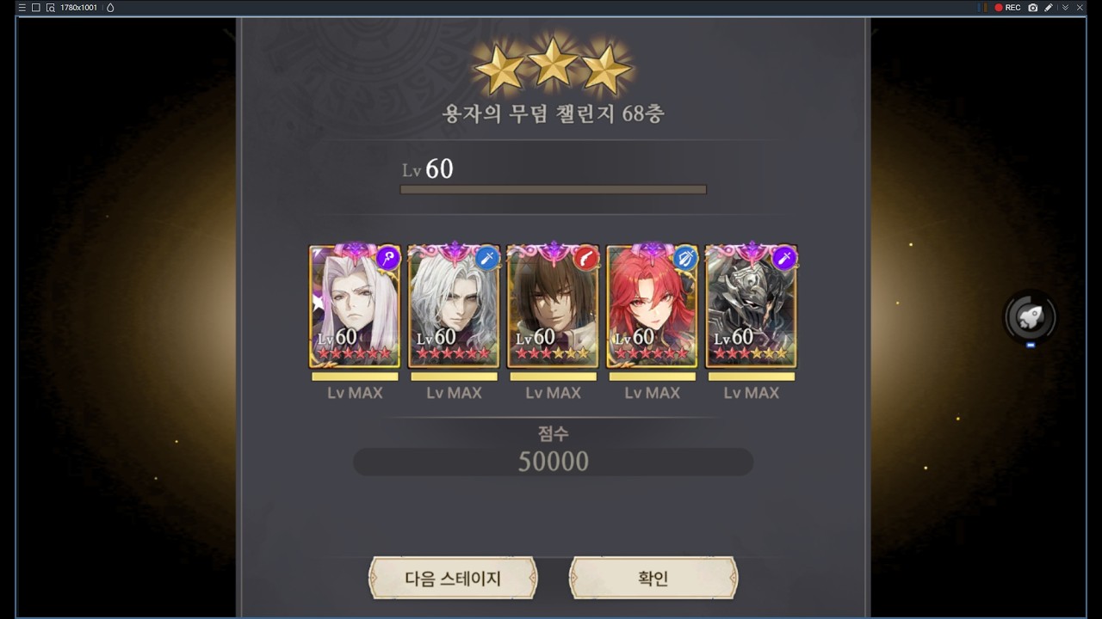
Task: Select the white-haired mage hero card
Action: [355, 306]
